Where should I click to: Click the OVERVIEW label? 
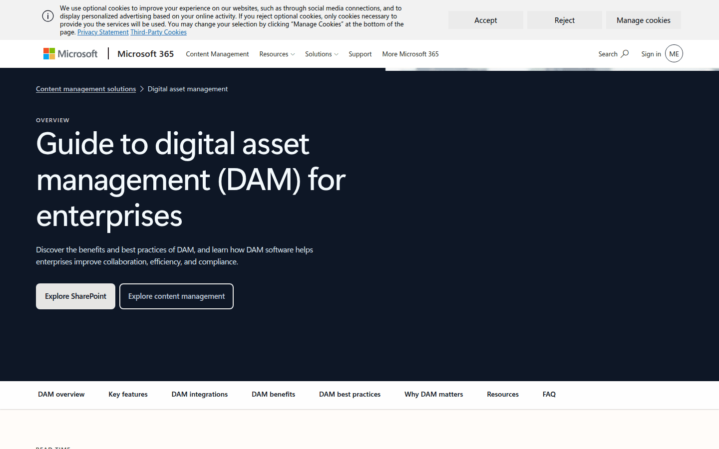[52, 120]
